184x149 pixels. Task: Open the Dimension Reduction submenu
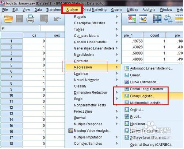[x=93, y=92]
